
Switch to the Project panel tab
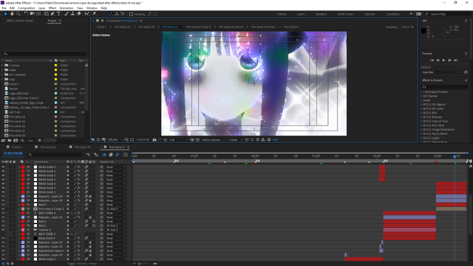pos(52,21)
